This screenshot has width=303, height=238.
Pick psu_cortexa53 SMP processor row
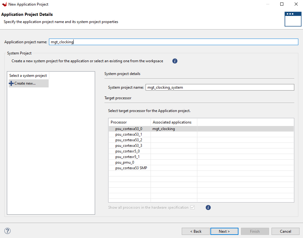tap(131, 168)
